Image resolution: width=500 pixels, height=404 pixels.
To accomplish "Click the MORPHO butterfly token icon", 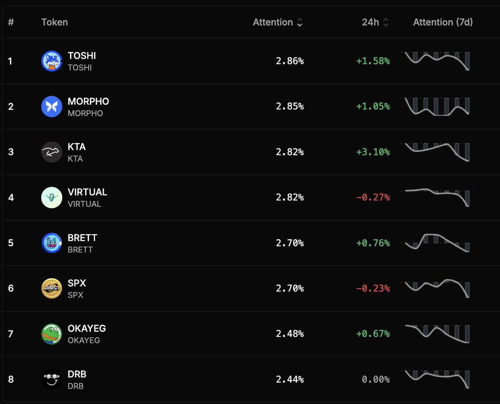I will pos(52,106).
